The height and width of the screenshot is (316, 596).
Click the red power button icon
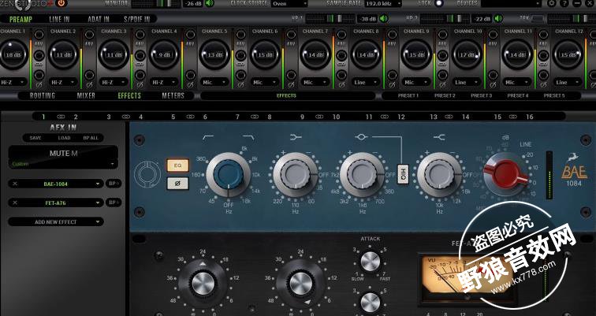61,3
